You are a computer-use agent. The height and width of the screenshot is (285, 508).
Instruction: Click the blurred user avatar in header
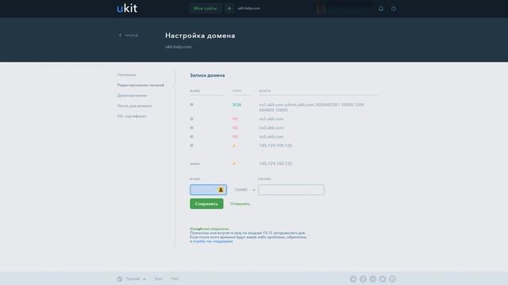click(321, 9)
